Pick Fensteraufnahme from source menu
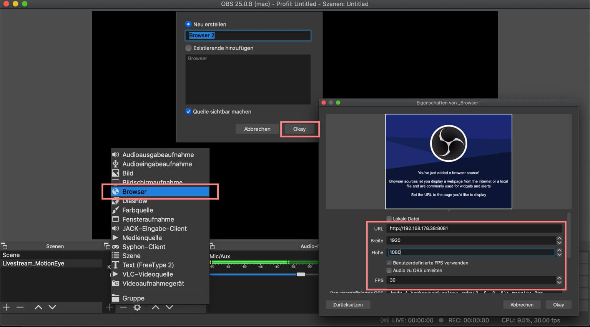The image size is (590, 327). (x=160, y=219)
